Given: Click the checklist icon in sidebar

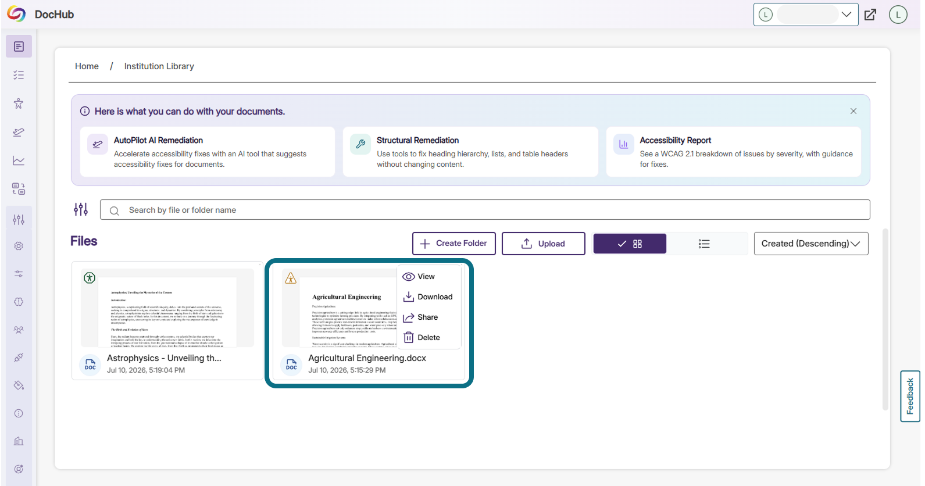Looking at the screenshot, I should click(19, 75).
